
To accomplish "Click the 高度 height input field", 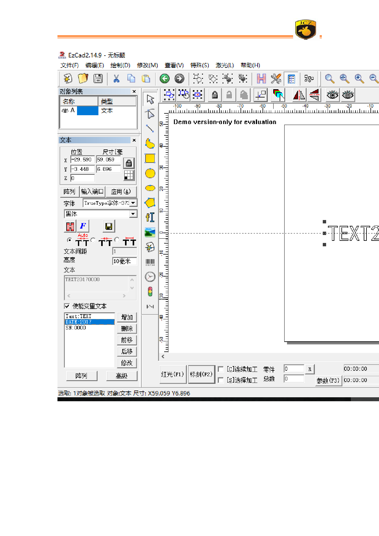I will 124,261.
